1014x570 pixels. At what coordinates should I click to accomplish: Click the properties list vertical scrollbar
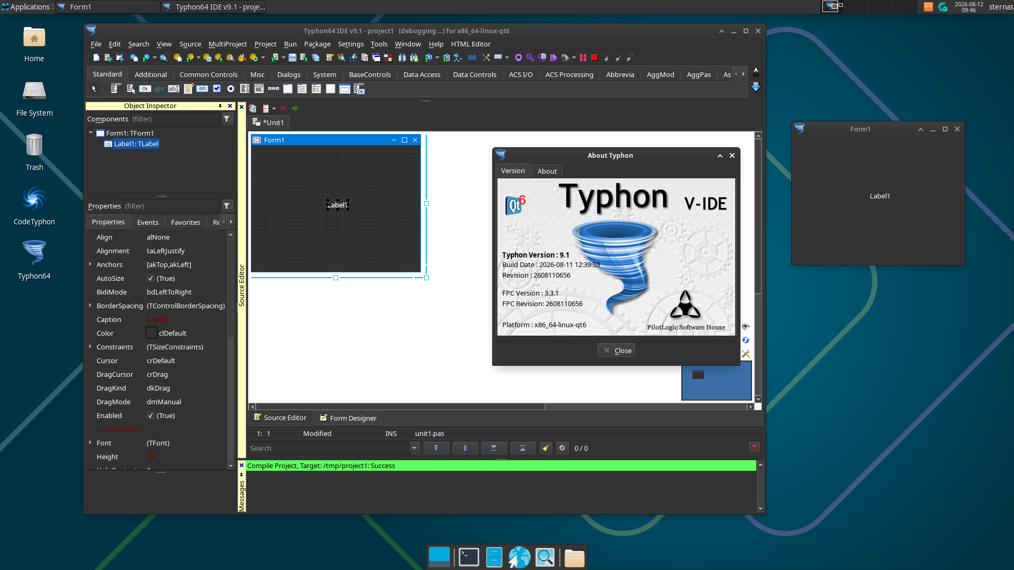coord(230,350)
